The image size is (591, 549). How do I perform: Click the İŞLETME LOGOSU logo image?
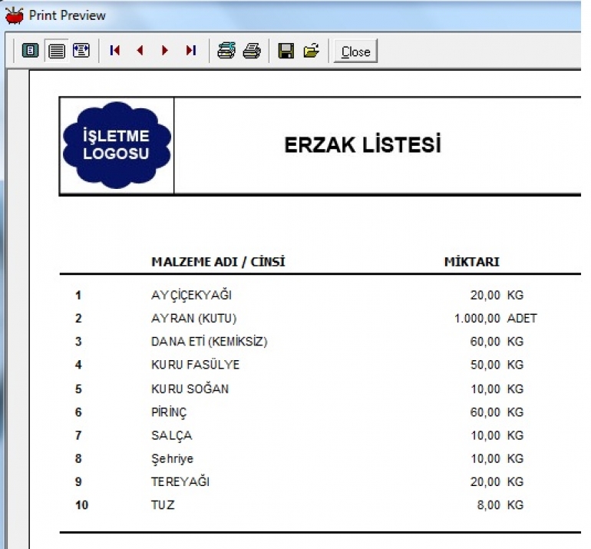click(117, 145)
